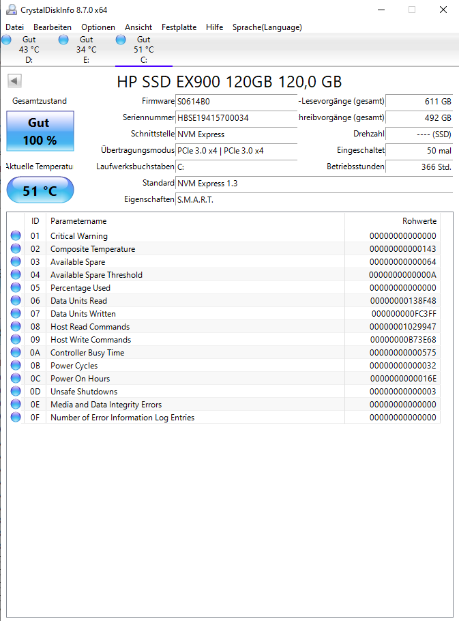Open the Sprache(Language) menu
Viewport: 459px width, 621px height.
click(267, 27)
